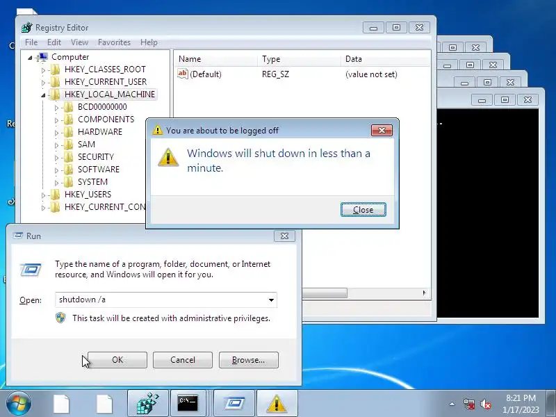Image resolution: width=556 pixels, height=417 pixels.
Task: Click the Name column header
Action: 216,59
